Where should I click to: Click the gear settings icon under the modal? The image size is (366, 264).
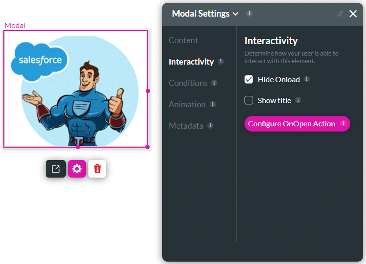click(x=77, y=169)
